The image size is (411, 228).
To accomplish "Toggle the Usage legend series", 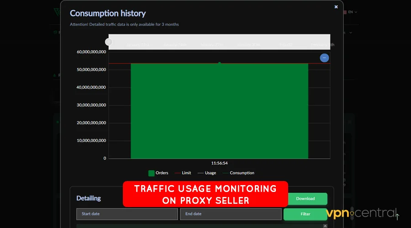I will pos(207,173).
